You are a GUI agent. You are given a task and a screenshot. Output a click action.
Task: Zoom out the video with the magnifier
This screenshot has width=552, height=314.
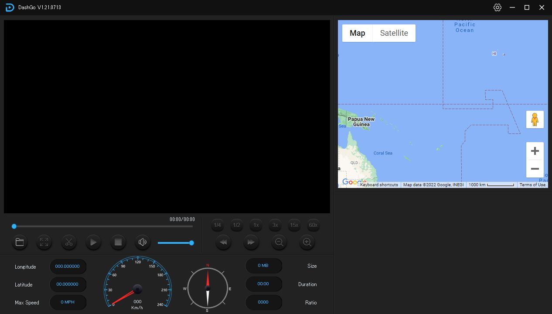point(279,242)
